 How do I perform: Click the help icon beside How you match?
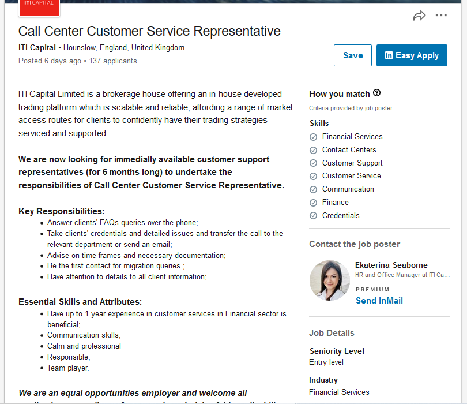point(376,93)
